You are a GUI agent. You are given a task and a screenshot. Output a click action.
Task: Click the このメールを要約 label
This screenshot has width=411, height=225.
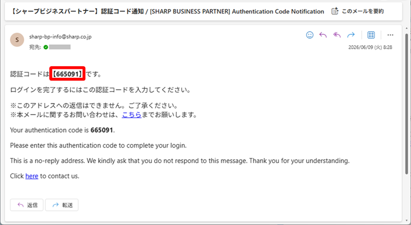pos(363,11)
